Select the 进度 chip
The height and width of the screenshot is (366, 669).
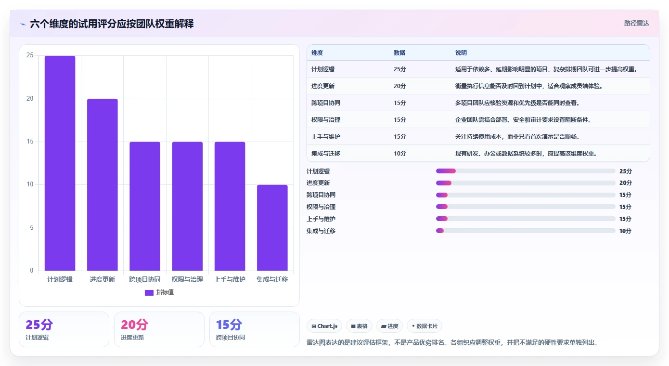point(389,326)
